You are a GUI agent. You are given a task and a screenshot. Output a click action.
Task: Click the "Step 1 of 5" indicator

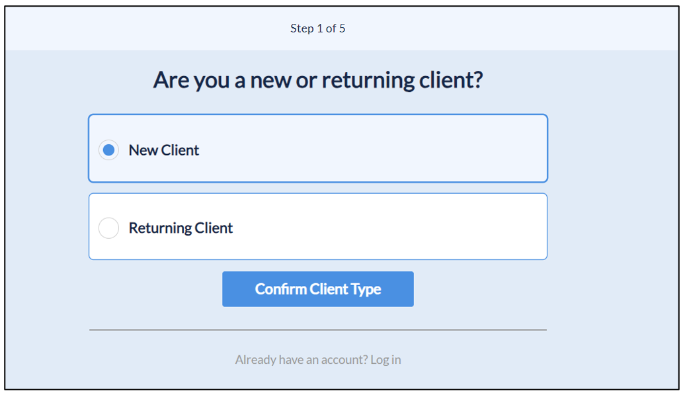(318, 28)
